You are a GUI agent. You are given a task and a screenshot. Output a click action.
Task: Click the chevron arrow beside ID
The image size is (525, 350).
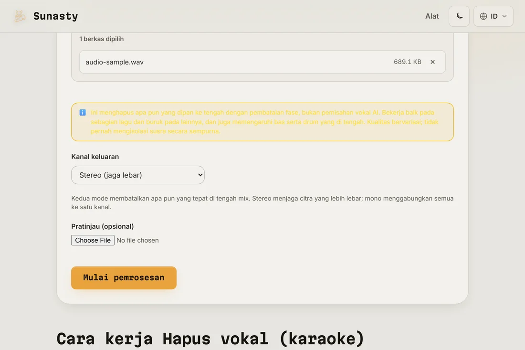(504, 16)
